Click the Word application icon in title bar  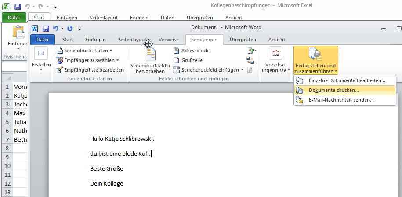[x=34, y=29]
